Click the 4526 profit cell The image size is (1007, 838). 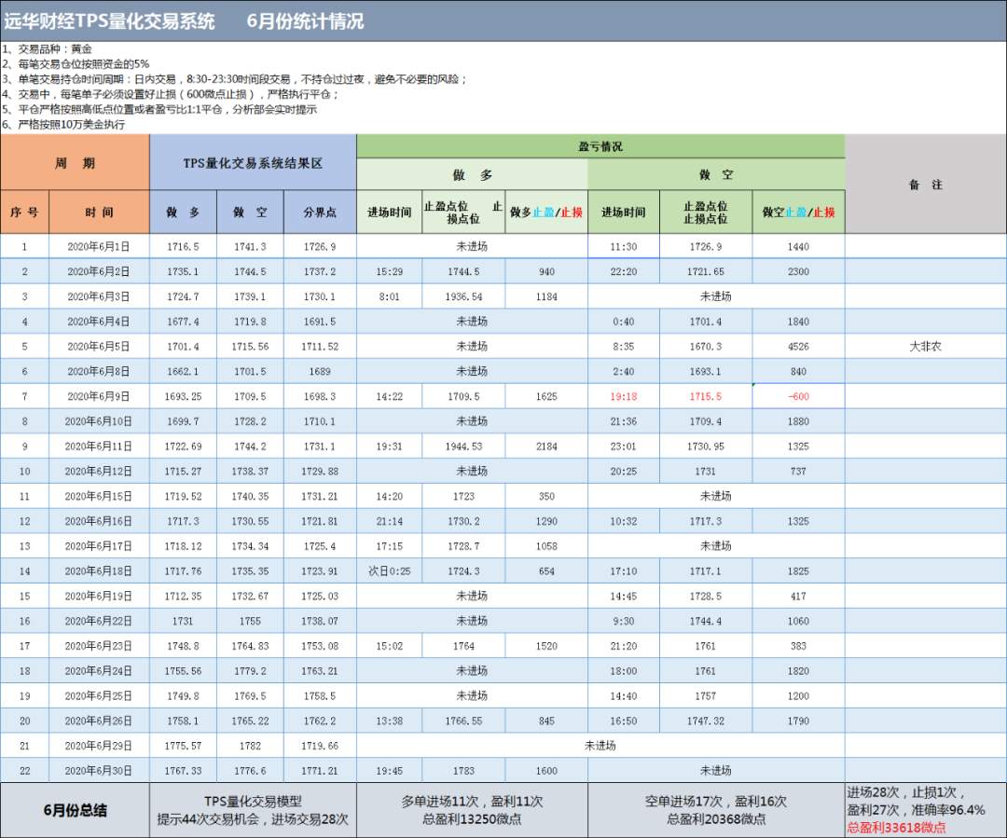(798, 347)
